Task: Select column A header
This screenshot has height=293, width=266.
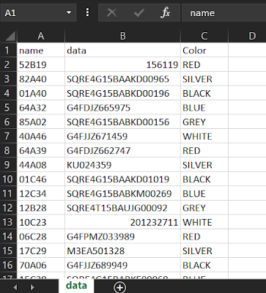Action: point(41,36)
